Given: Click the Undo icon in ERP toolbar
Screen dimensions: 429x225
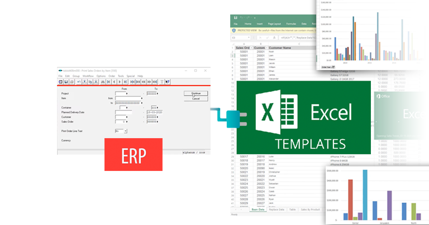Looking at the screenshot, I should (79, 82).
